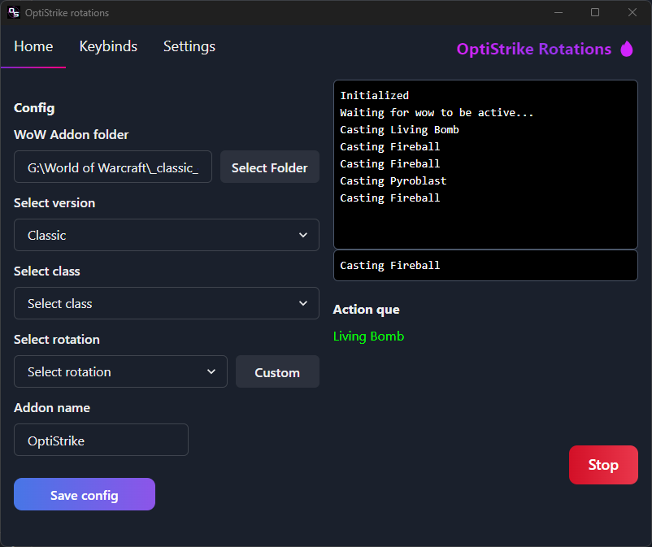Click the 'Initialized' log line

point(374,96)
